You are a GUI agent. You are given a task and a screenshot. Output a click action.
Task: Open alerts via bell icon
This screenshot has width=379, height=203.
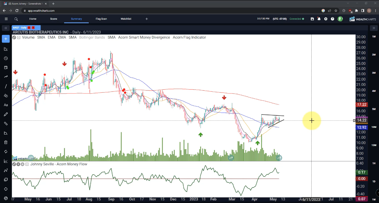[319, 19]
